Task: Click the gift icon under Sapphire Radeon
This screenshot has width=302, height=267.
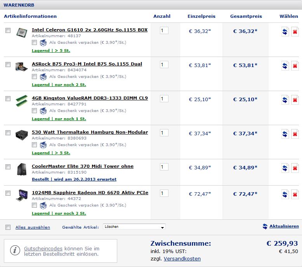Action: (x=43, y=205)
